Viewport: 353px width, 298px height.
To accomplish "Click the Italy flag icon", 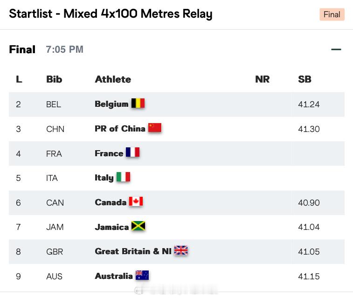I will (123, 177).
